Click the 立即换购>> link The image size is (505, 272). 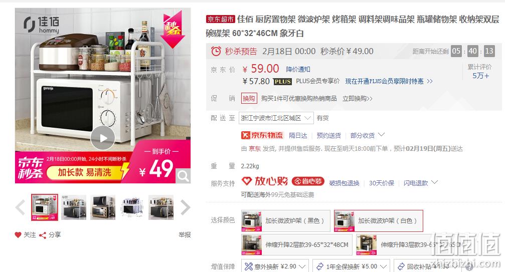357,98
